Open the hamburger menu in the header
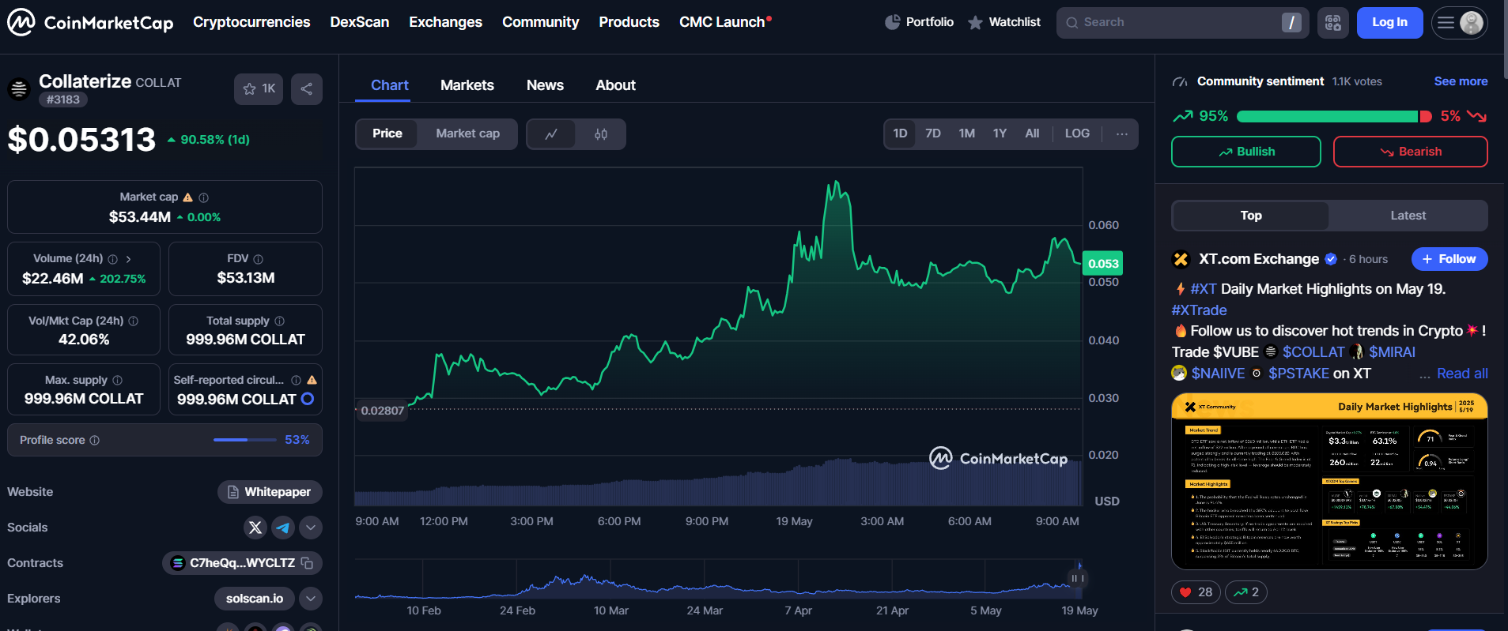Screen dimensions: 1508x631 click(x=1446, y=23)
